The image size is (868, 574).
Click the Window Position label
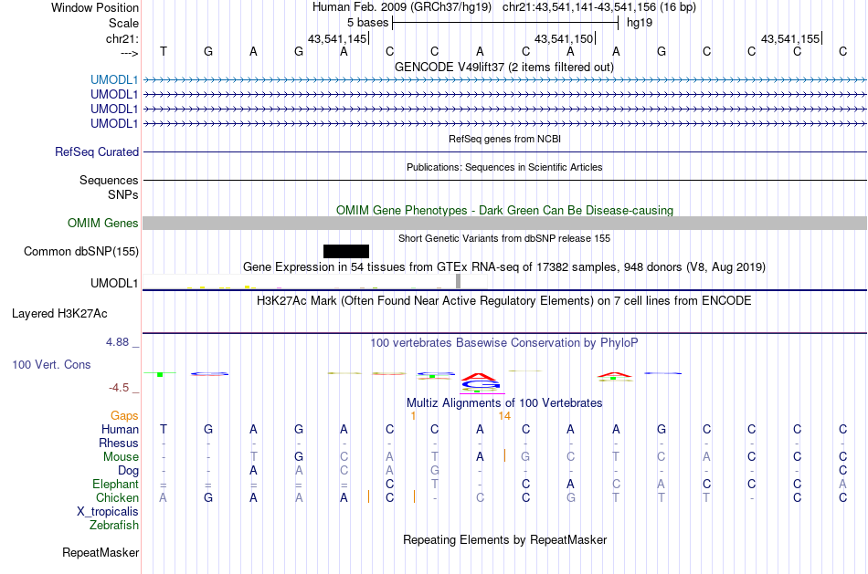pyautogui.click(x=95, y=7)
